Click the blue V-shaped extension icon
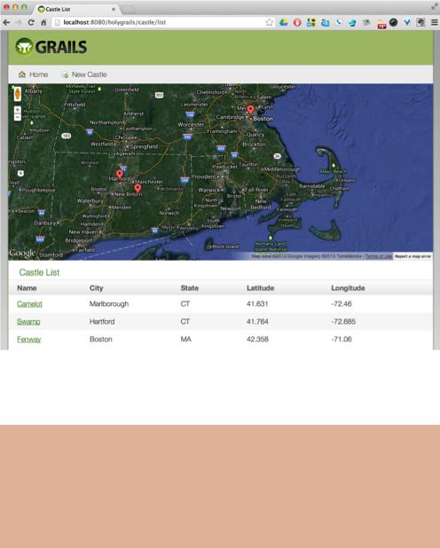This screenshot has height=548, width=440. click(x=407, y=22)
